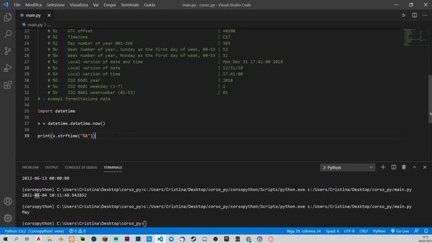Open the Extensions view
Viewport: 432px width, 243px height.
click(x=7, y=85)
